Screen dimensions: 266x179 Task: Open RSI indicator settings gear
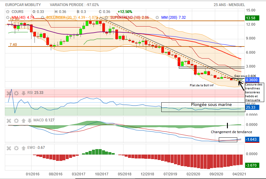[16, 93]
